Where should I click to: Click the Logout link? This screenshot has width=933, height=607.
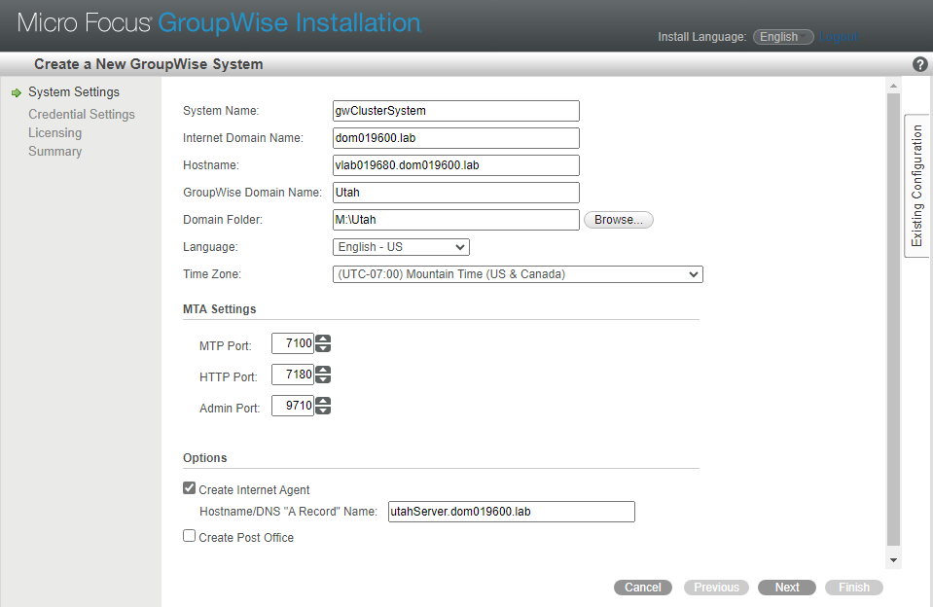[x=839, y=37]
